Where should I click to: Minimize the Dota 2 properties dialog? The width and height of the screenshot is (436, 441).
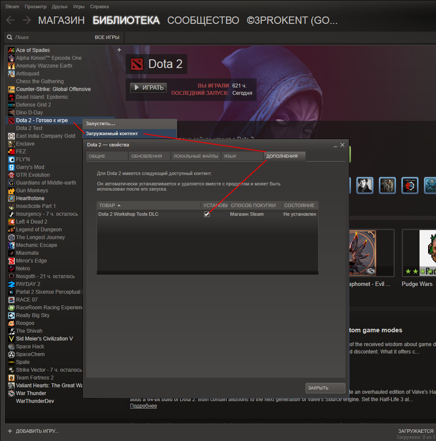click(x=335, y=146)
